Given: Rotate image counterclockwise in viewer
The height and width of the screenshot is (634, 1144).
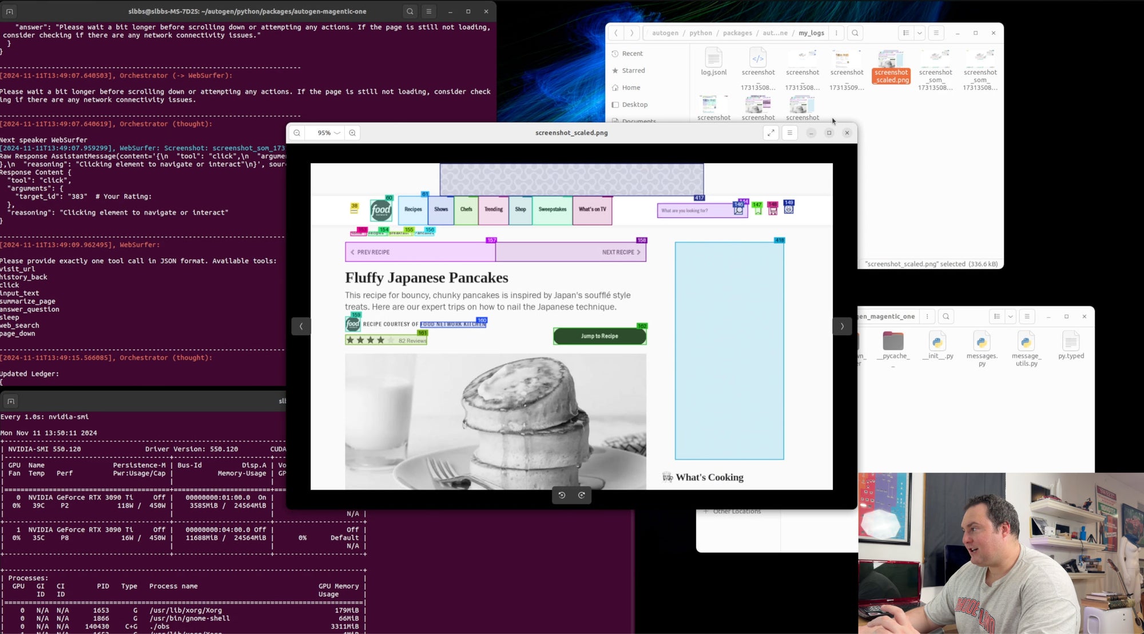Looking at the screenshot, I should click(x=562, y=495).
